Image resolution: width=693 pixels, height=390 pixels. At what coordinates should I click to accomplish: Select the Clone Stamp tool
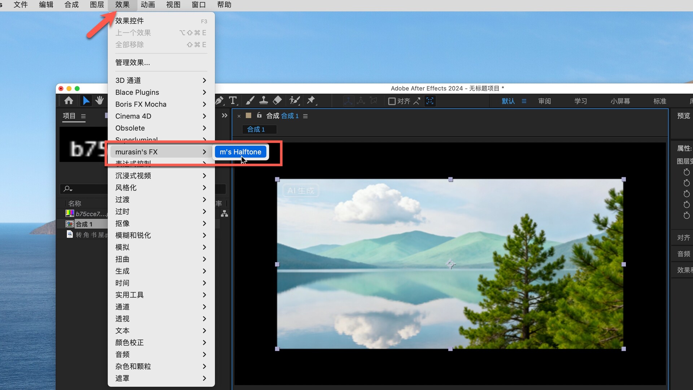[x=263, y=101]
